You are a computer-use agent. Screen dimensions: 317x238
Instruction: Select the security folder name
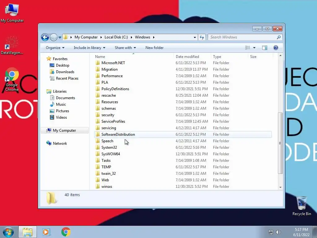108,115
